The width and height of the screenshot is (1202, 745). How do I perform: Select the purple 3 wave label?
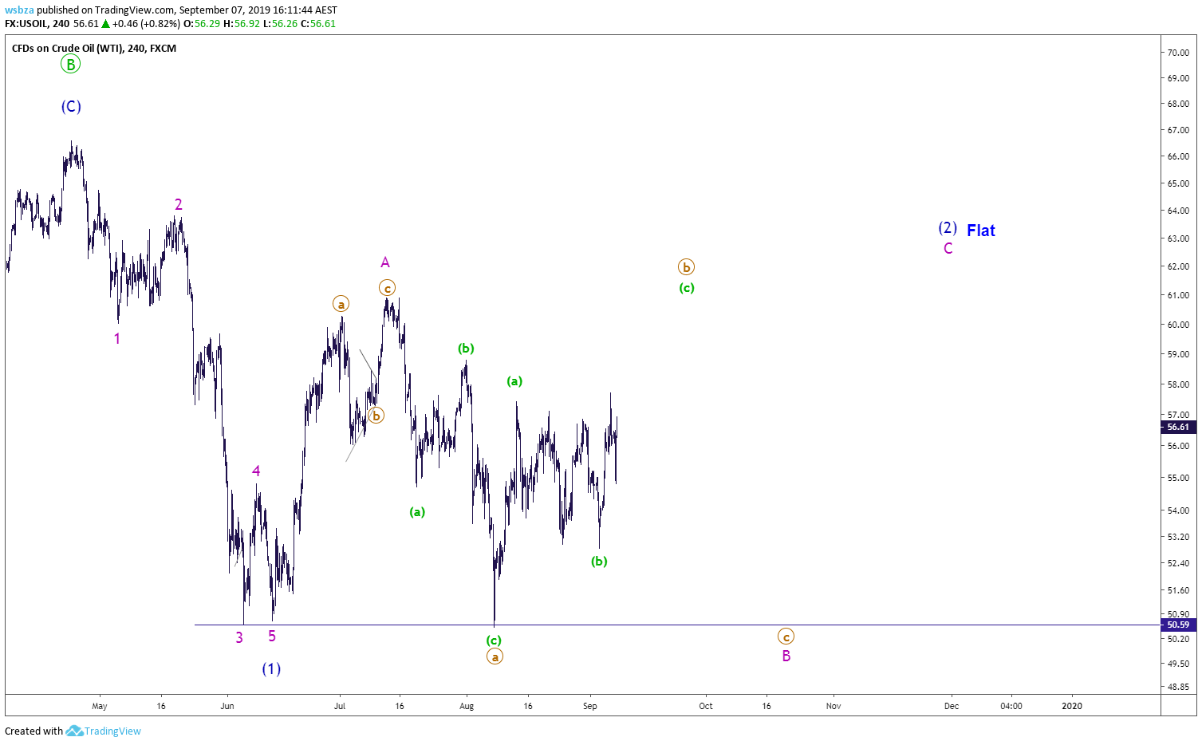click(x=239, y=637)
